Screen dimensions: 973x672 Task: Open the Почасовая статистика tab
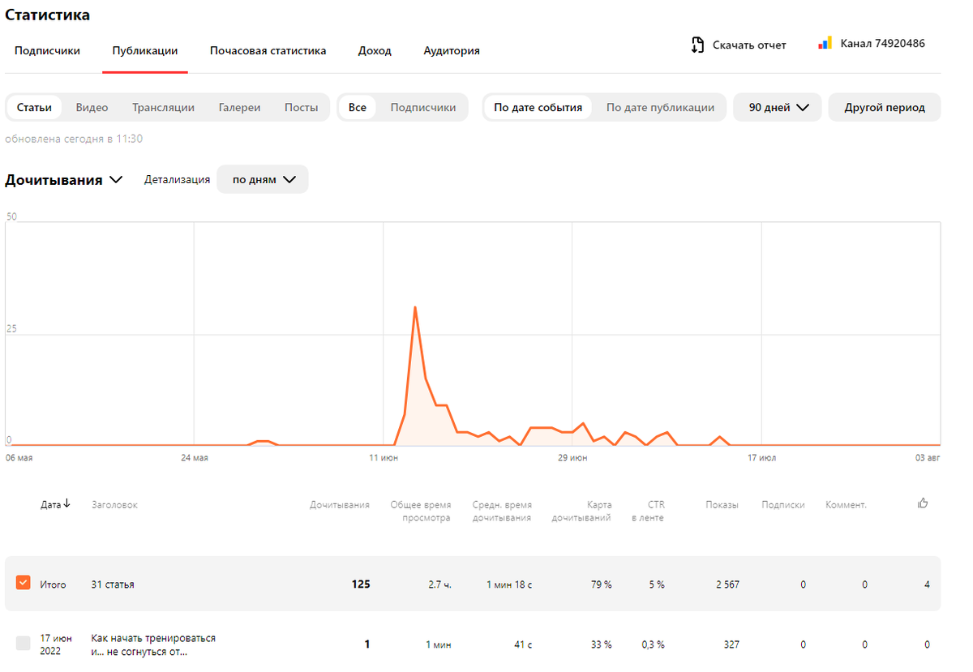pyautogui.click(x=268, y=50)
